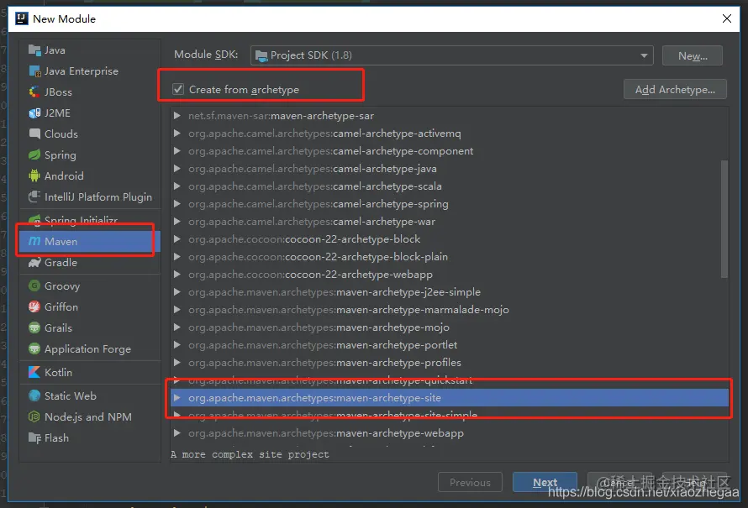Click the IntelliJ Platform Plugin icon
The image size is (748, 508).
click(34, 196)
